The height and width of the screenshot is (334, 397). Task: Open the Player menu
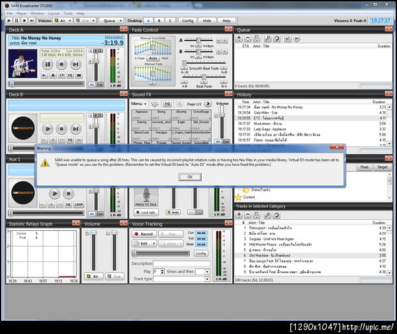point(22,13)
